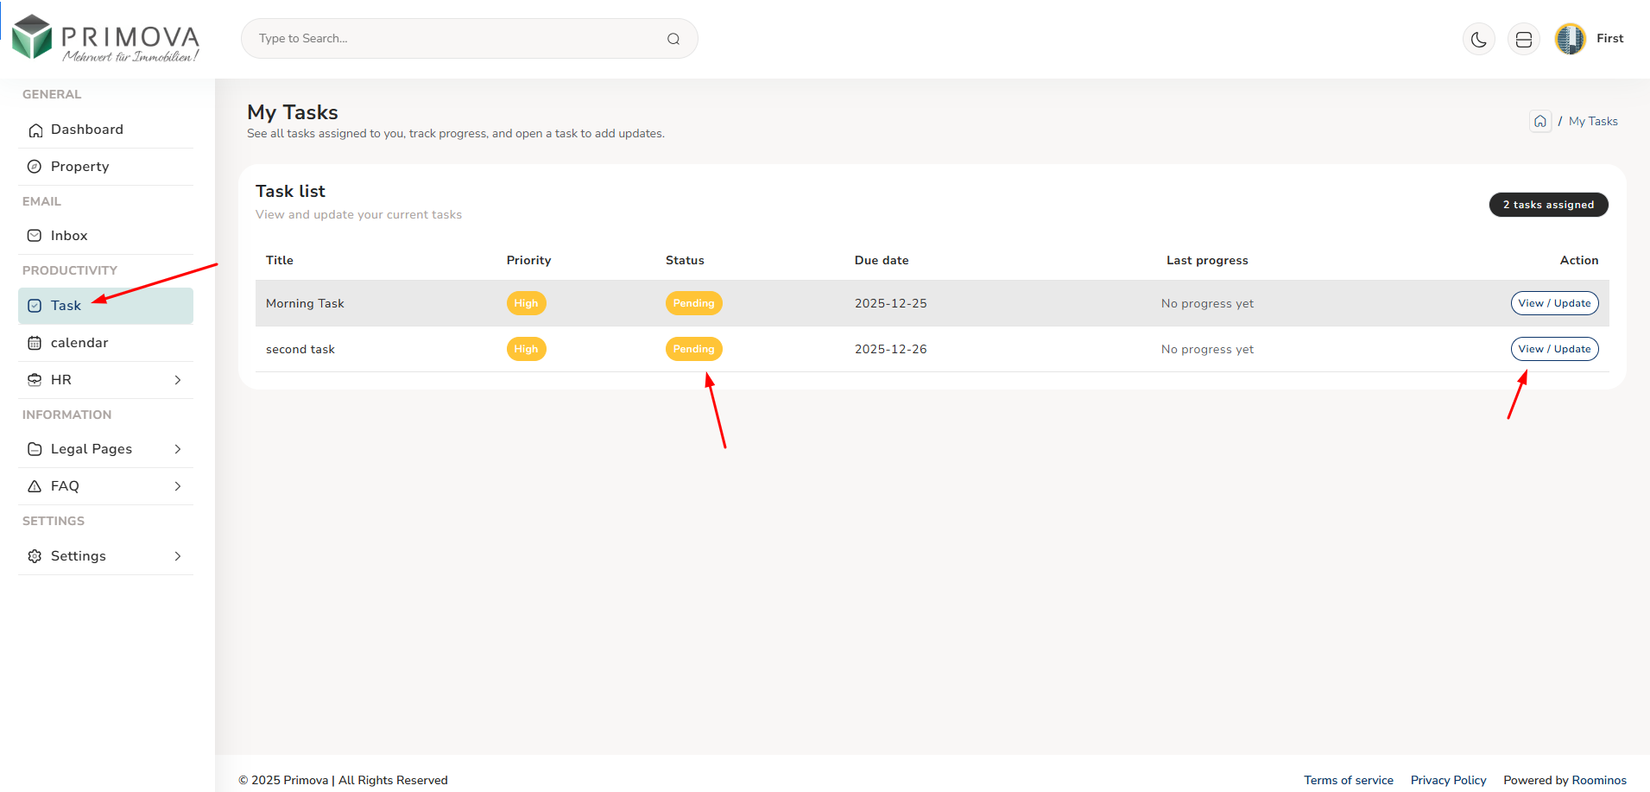Open the Privacy Policy link

[x=1448, y=780]
